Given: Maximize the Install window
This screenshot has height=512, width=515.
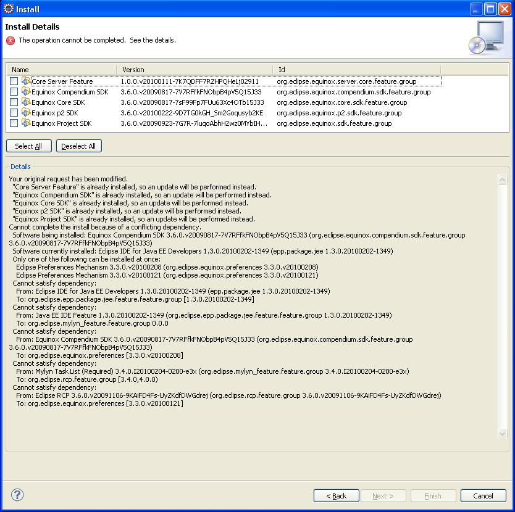Looking at the screenshot, I should [490, 9].
